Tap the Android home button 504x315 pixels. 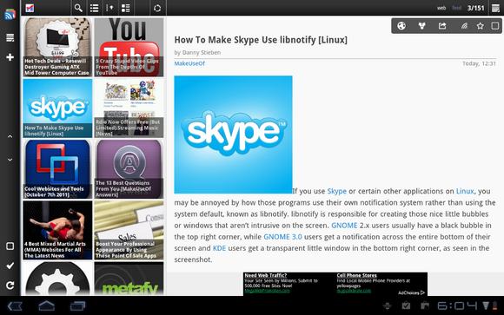click(x=47, y=306)
